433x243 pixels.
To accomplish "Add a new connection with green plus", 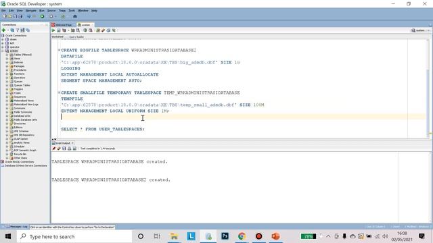I will [3, 30].
